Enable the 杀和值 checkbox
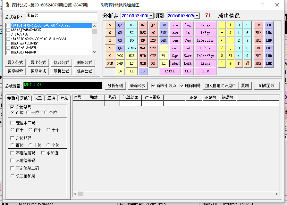 click(x=43, y=153)
